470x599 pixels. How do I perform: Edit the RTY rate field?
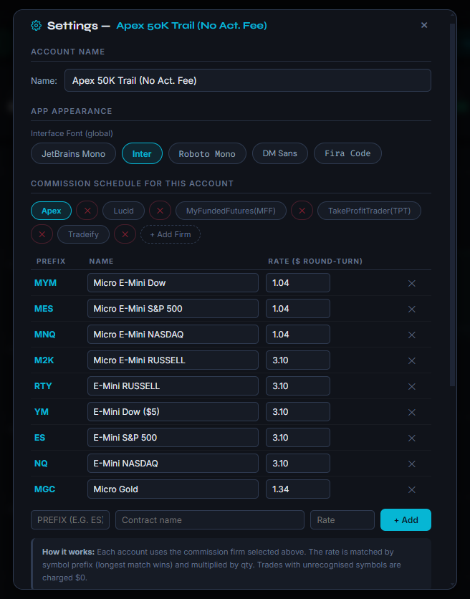point(298,385)
